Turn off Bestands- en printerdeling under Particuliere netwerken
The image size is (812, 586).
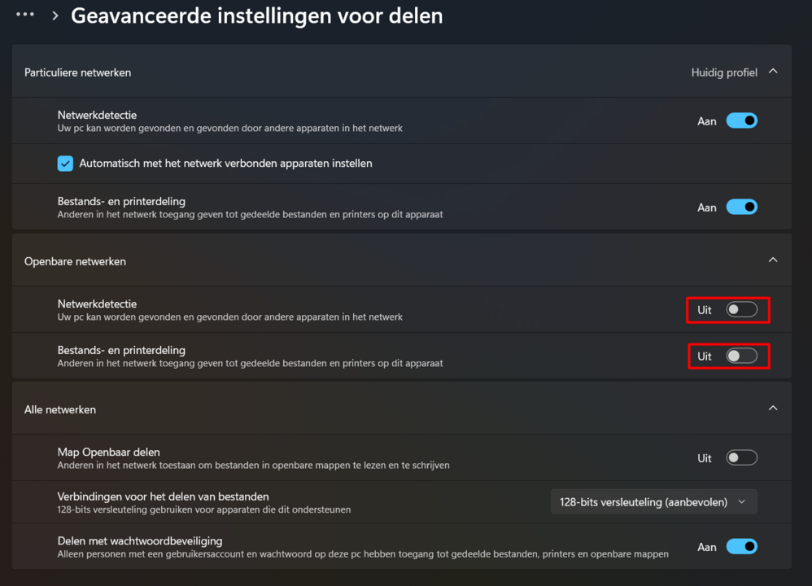point(741,207)
